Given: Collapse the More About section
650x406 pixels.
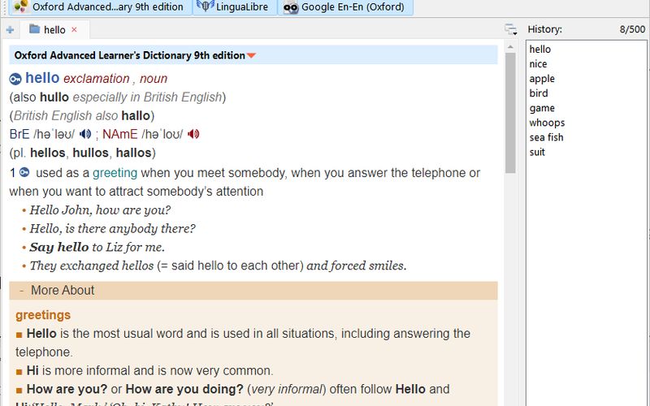Looking at the screenshot, I should [x=20, y=291].
